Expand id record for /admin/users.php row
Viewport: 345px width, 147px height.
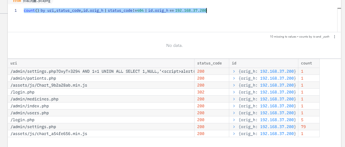pyautogui.click(x=234, y=113)
